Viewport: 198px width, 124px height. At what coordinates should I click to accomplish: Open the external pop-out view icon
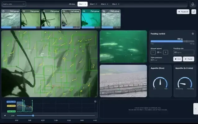pos(194,12)
